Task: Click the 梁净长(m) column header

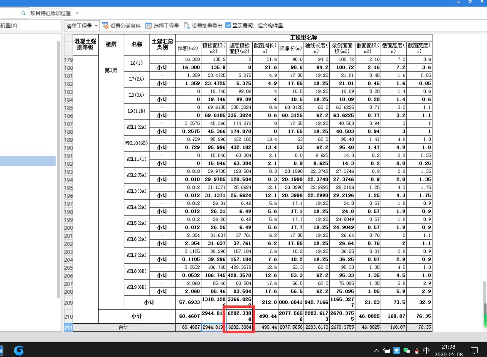Action: (291, 48)
